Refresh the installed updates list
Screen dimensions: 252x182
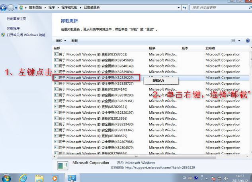(185, 8)
